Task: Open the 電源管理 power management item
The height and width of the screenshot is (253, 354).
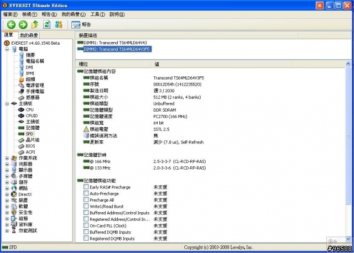Action: click(x=35, y=85)
